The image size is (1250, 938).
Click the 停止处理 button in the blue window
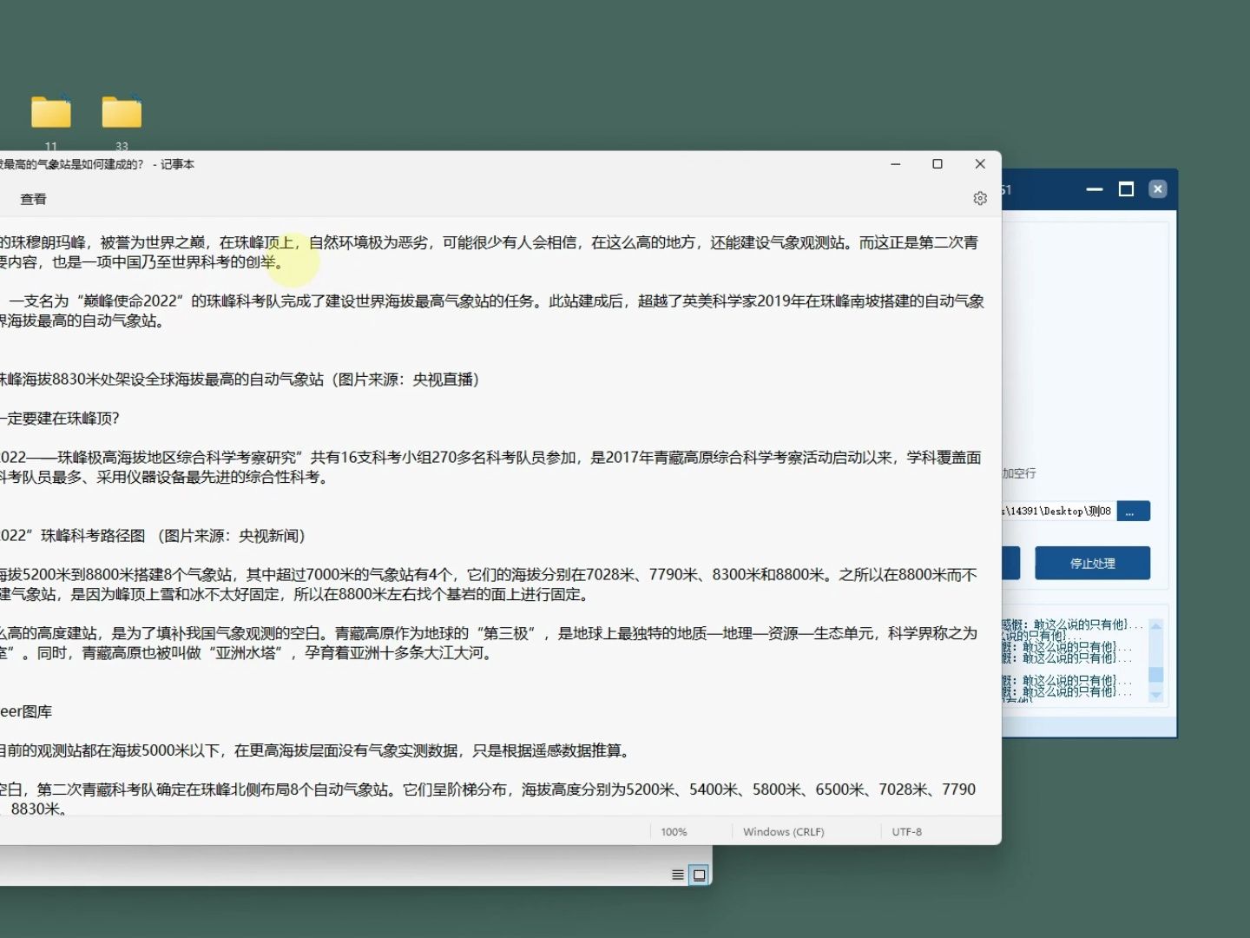pyautogui.click(x=1092, y=563)
